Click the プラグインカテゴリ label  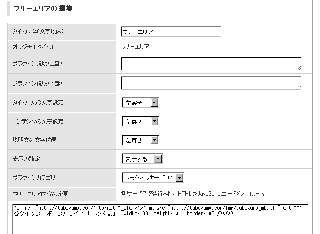(x=33, y=178)
